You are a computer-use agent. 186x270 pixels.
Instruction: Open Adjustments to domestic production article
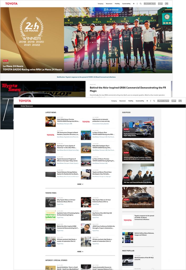click(x=101, y=120)
